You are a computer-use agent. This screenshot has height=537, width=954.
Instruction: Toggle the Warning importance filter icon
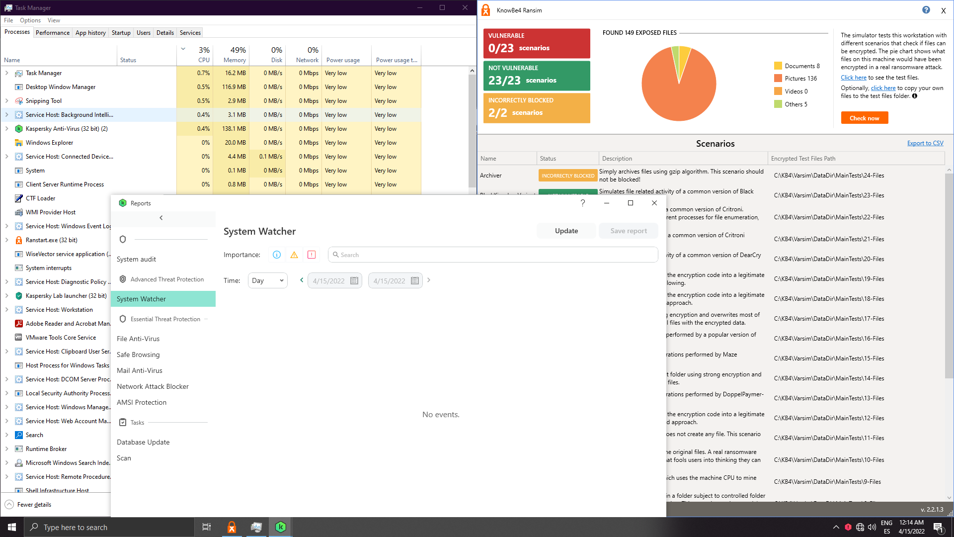(294, 255)
